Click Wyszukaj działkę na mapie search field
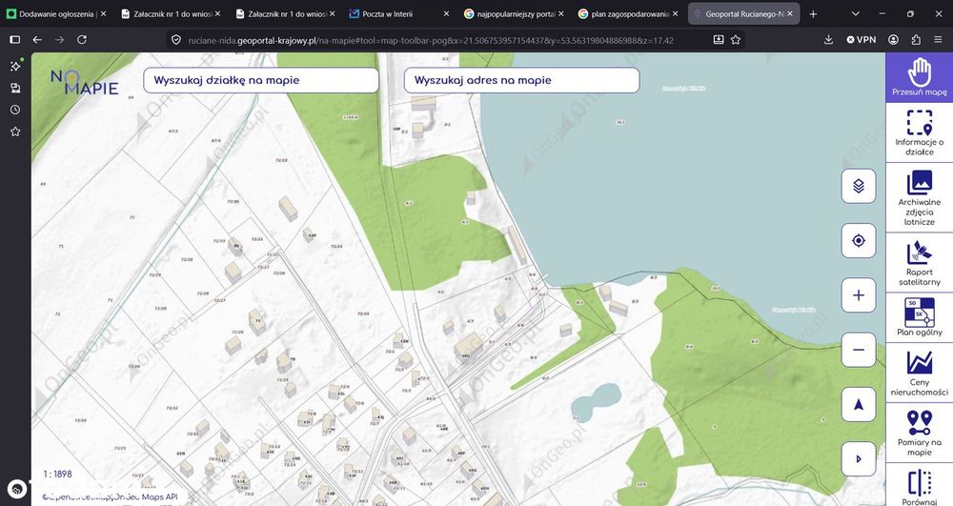The width and height of the screenshot is (953, 506). click(x=261, y=80)
